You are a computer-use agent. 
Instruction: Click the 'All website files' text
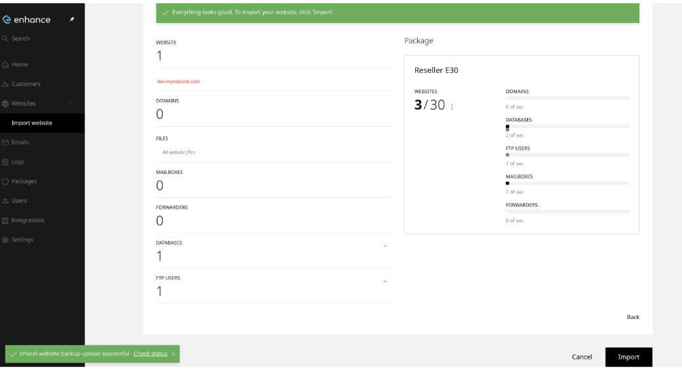pos(178,152)
